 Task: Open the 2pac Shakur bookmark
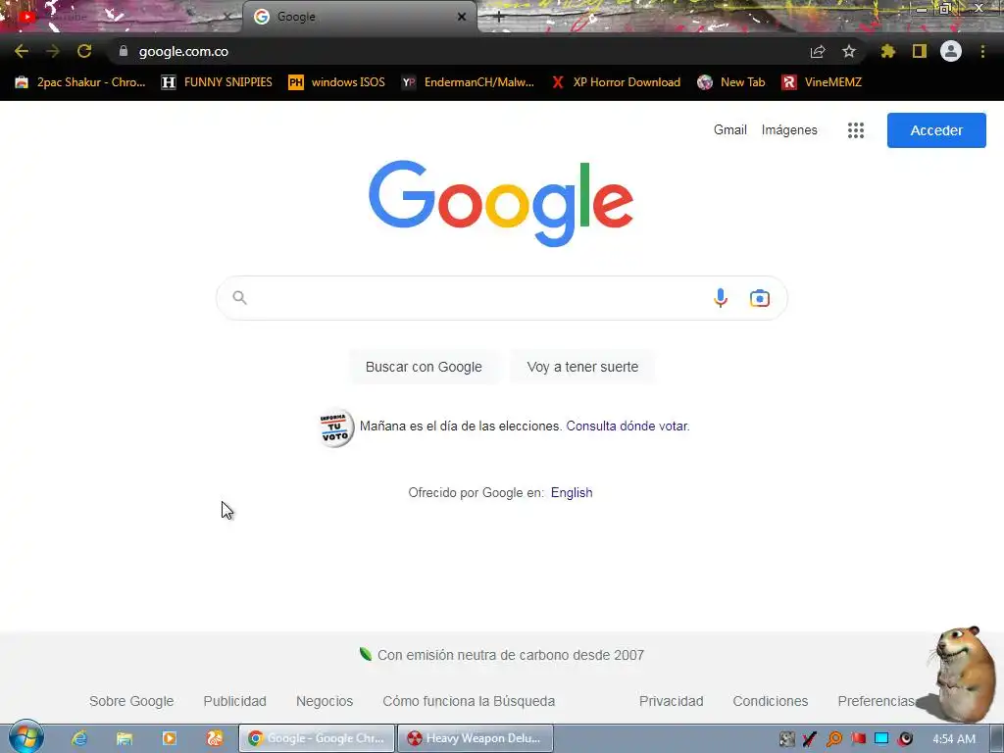(80, 82)
